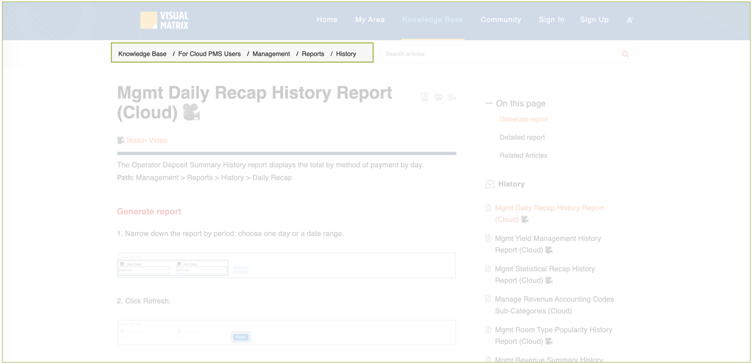Viewport: 752px width, 364px height.
Task: Click the History briefcase icon in sidebar
Action: point(490,184)
